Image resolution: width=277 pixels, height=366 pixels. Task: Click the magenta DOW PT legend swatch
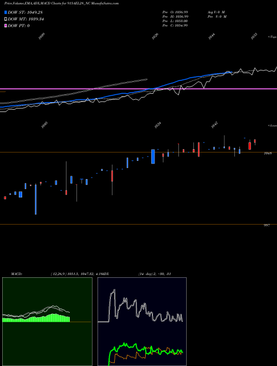coord(6,26)
